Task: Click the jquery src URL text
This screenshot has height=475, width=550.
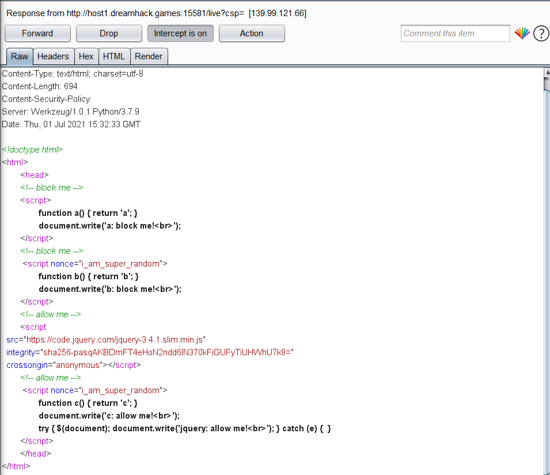Action: coord(115,340)
